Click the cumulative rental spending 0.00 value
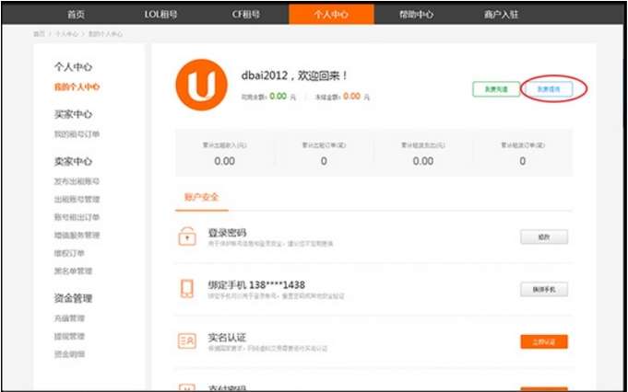Image resolution: width=628 pixels, height=392 pixels. pyautogui.click(x=423, y=161)
